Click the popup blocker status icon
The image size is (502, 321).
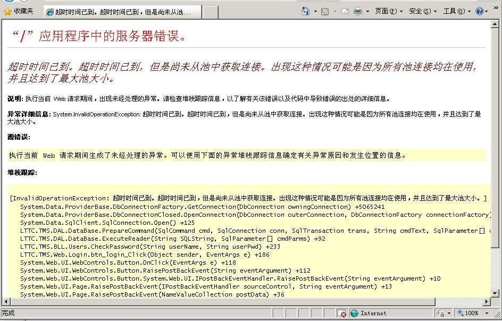pos(342,314)
